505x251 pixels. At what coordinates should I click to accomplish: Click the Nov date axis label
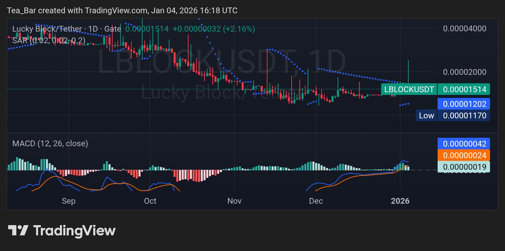point(234,201)
